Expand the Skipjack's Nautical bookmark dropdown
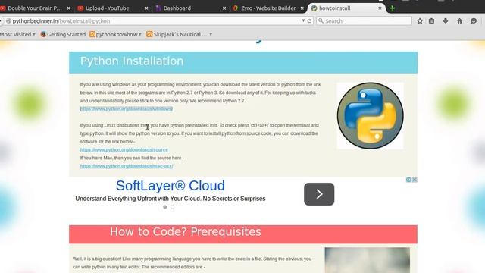 (x=211, y=34)
